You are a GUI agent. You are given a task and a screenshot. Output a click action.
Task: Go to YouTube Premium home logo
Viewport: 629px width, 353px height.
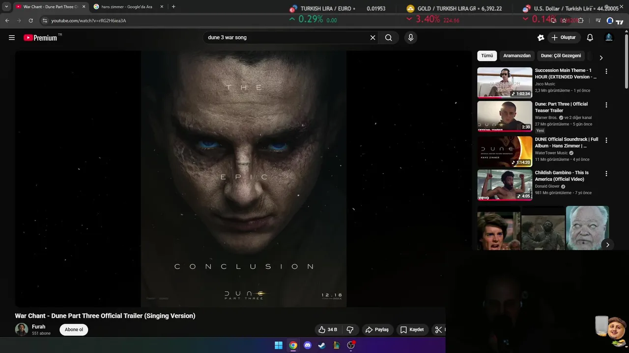coord(40,38)
